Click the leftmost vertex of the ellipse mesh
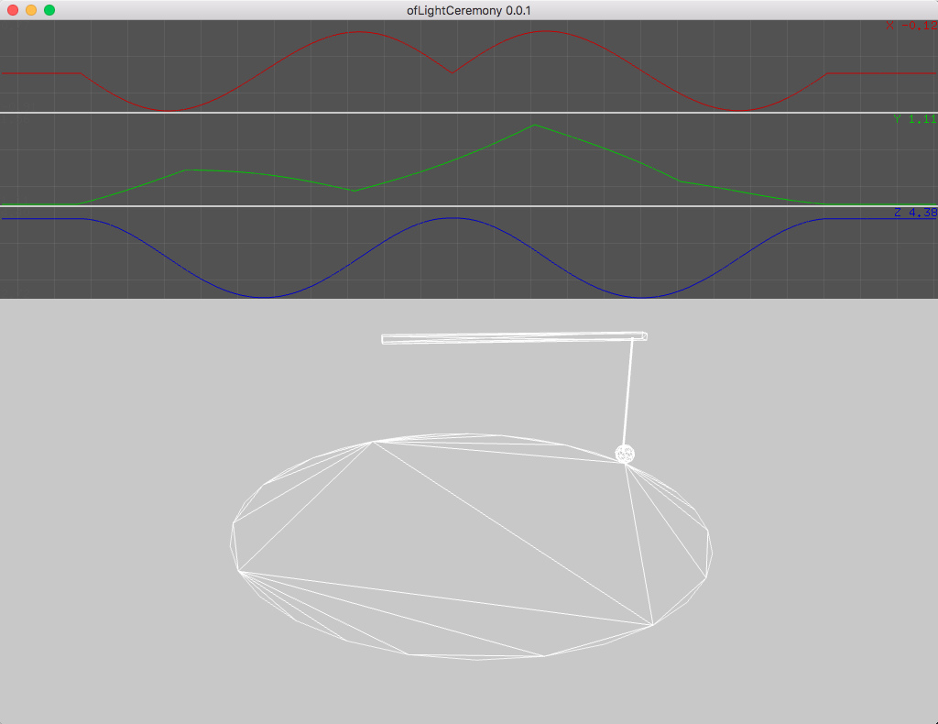 (x=239, y=571)
